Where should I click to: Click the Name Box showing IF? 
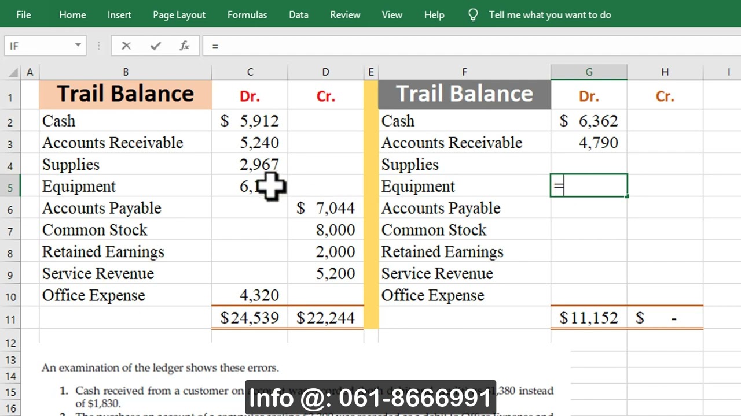tap(38, 46)
